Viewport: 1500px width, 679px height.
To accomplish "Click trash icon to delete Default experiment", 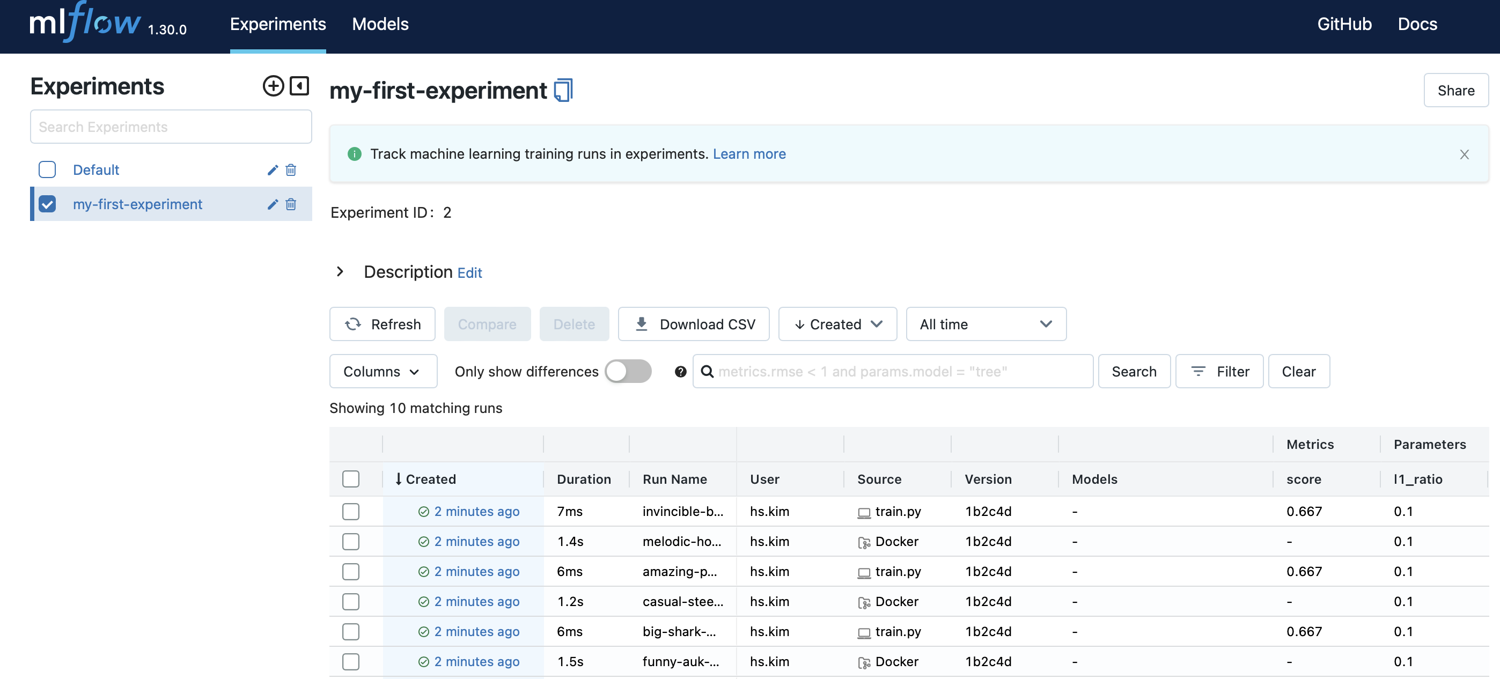I will coord(291,170).
